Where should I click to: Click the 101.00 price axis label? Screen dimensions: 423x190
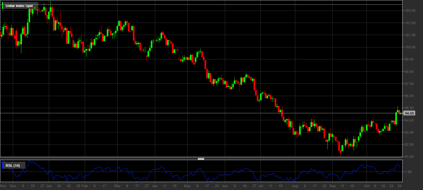click(x=410, y=35)
